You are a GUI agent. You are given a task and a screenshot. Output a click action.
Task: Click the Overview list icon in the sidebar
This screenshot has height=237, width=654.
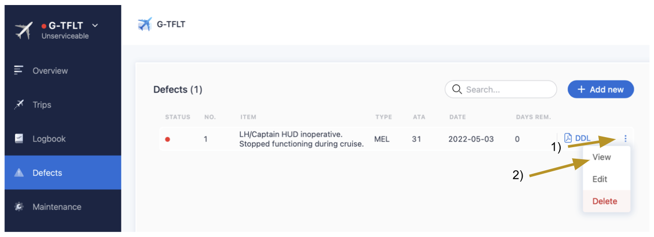19,70
